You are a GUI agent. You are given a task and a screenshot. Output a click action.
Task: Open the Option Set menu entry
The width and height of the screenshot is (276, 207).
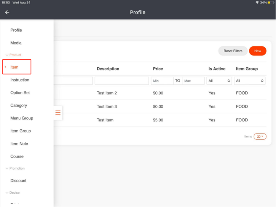[x=20, y=93]
